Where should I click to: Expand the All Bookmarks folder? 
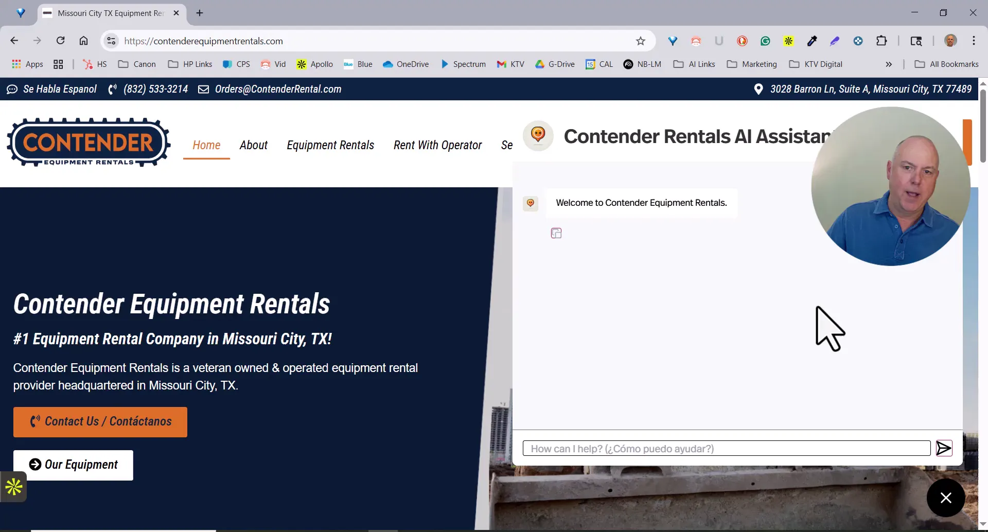(946, 64)
